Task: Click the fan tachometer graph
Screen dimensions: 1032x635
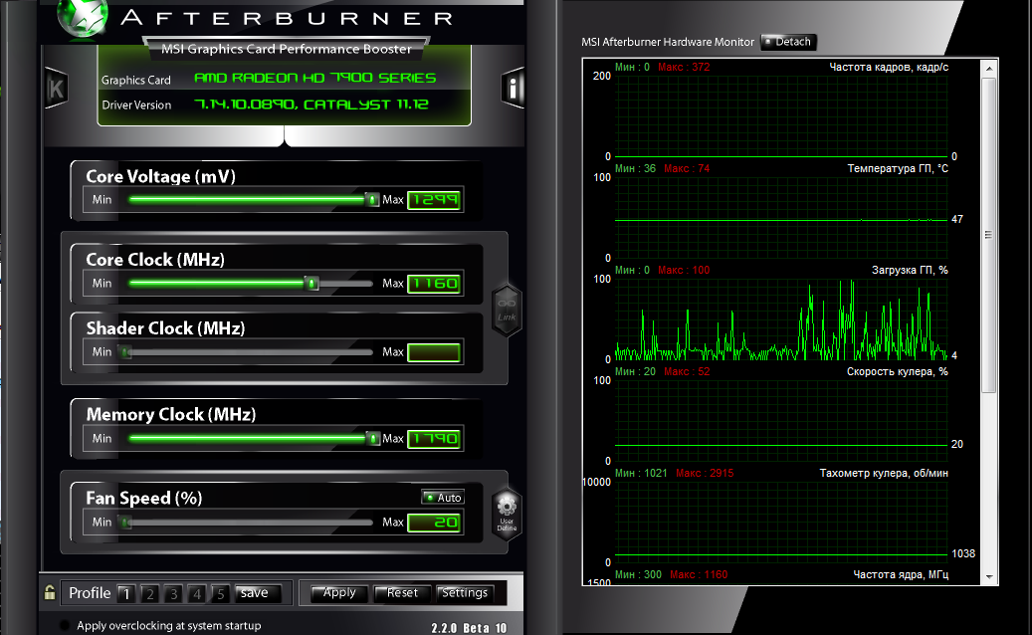Action: coord(781,522)
